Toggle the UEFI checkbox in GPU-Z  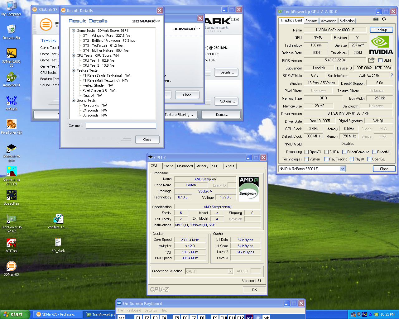point(380,60)
